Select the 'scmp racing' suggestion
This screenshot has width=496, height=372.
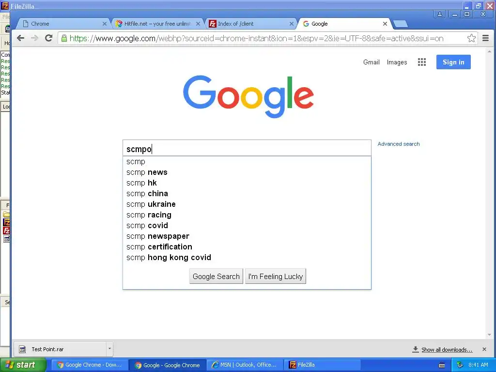(247, 215)
